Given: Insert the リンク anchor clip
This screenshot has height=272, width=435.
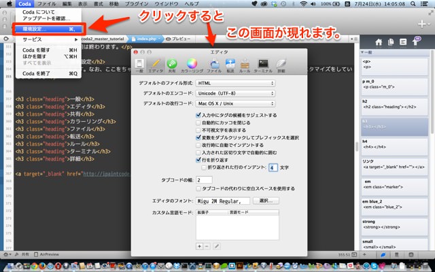Looking at the screenshot, I should click(x=394, y=166).
